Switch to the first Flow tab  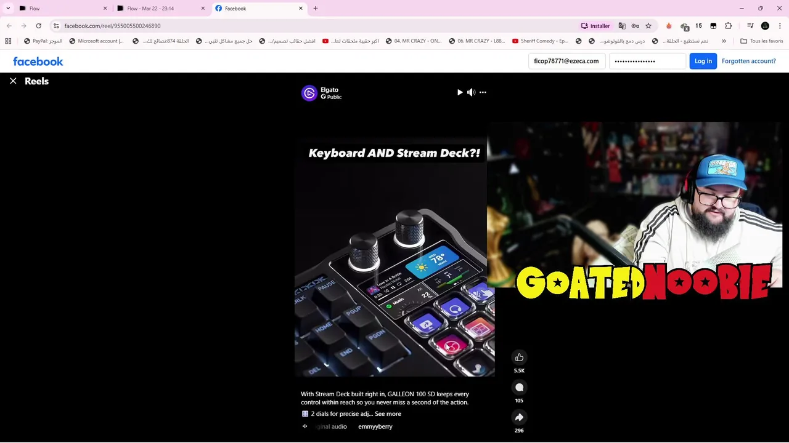62,9
